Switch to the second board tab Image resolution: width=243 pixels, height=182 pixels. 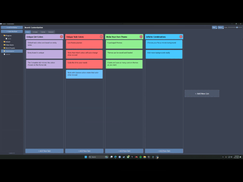[35, 32]
